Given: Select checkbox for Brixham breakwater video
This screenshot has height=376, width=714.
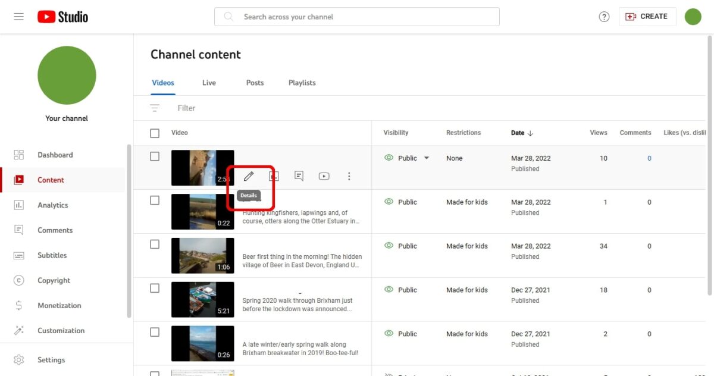Looking at the screenshot, I should coord(155,332).
